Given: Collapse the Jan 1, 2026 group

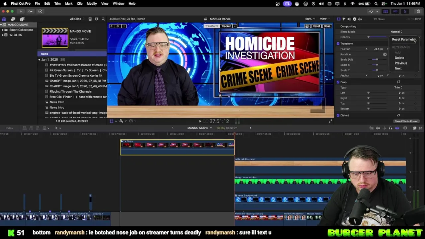Looking at the screenshot, I should coord(39,60).
